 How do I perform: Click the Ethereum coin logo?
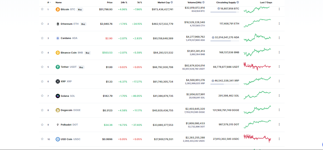coord(58,24)
